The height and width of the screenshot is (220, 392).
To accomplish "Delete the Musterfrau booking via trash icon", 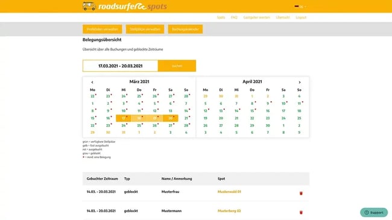I will point(301,193).
